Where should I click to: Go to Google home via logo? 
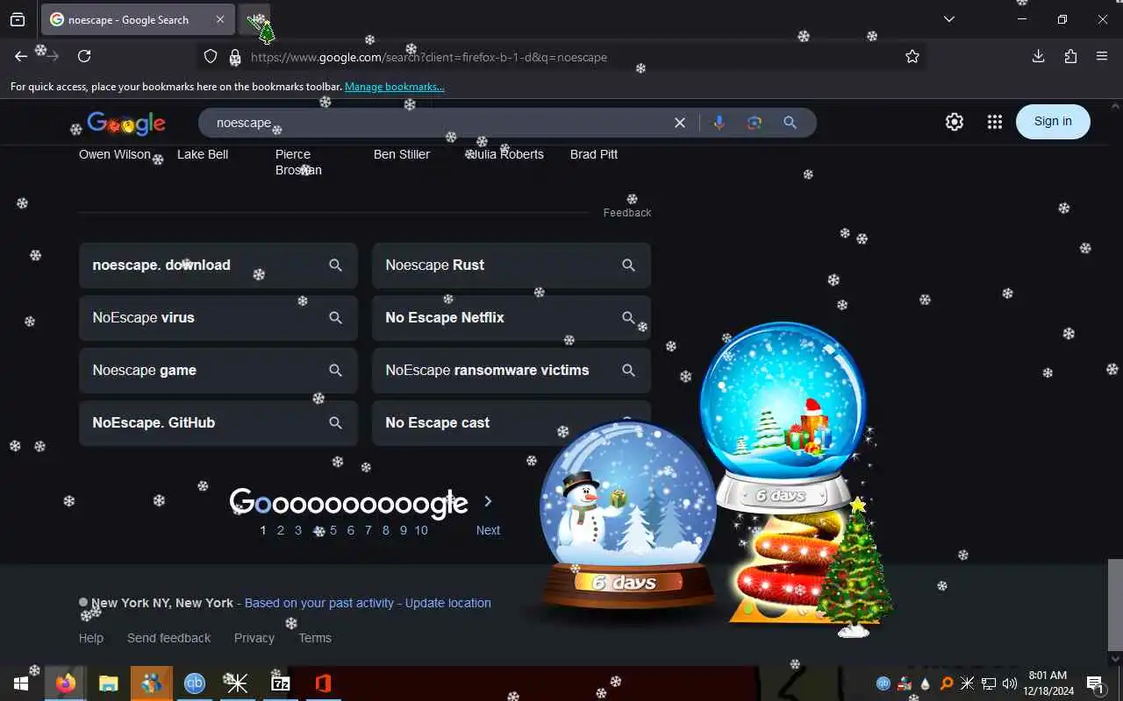[x=126, y=124]
